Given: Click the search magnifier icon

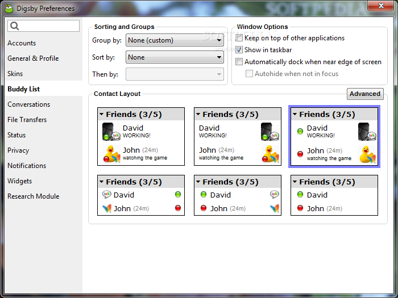Looking at the screenshot, I should tap(14, 26).
